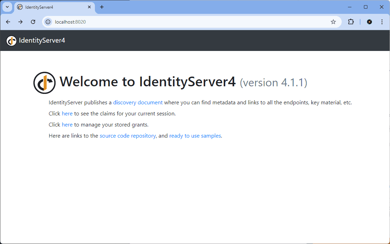Close the IdentityServer4 tab

pyautogui.click(x=89, y=7)
